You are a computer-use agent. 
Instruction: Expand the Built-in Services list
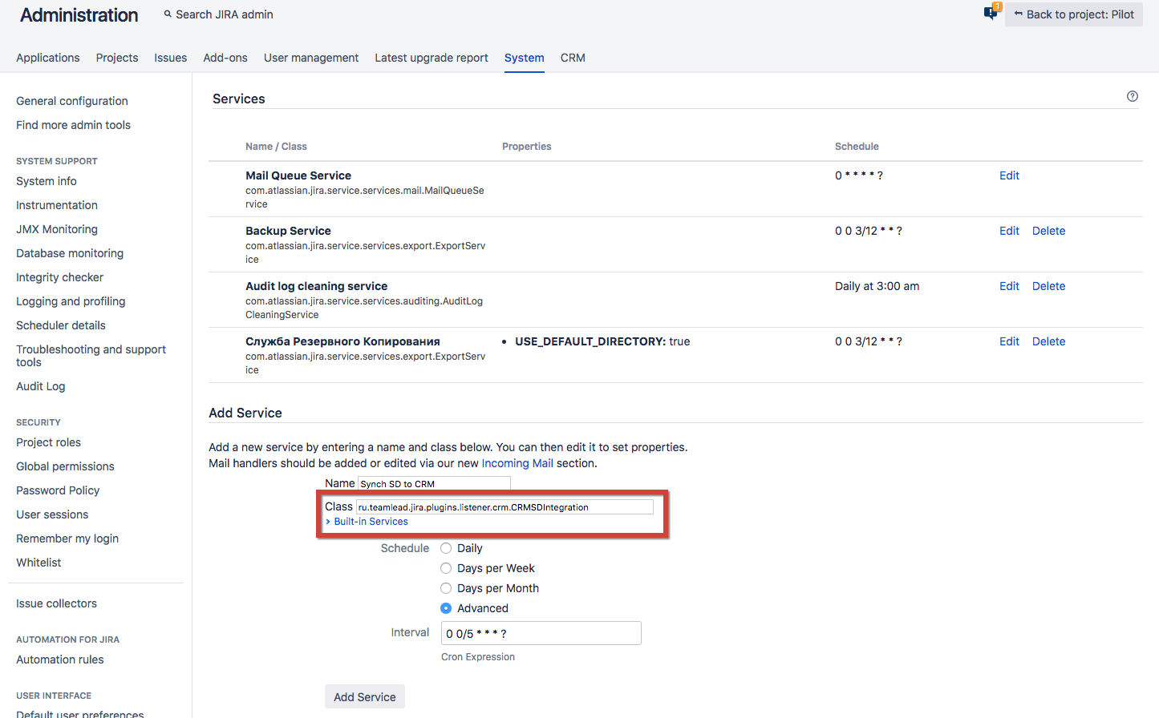click(x=371, y=522)
